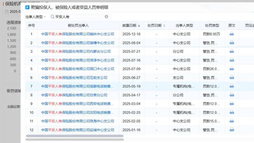Screen dimensions: 254x143
Task: Open 沈阳电话销售 company link
Action: pyautogui.click(x=77, y=112)
